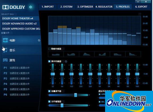This screenshot has height=112, width=153.
Task: Click the 2K equalizer slider handle
Action: (x=109, y=74)
